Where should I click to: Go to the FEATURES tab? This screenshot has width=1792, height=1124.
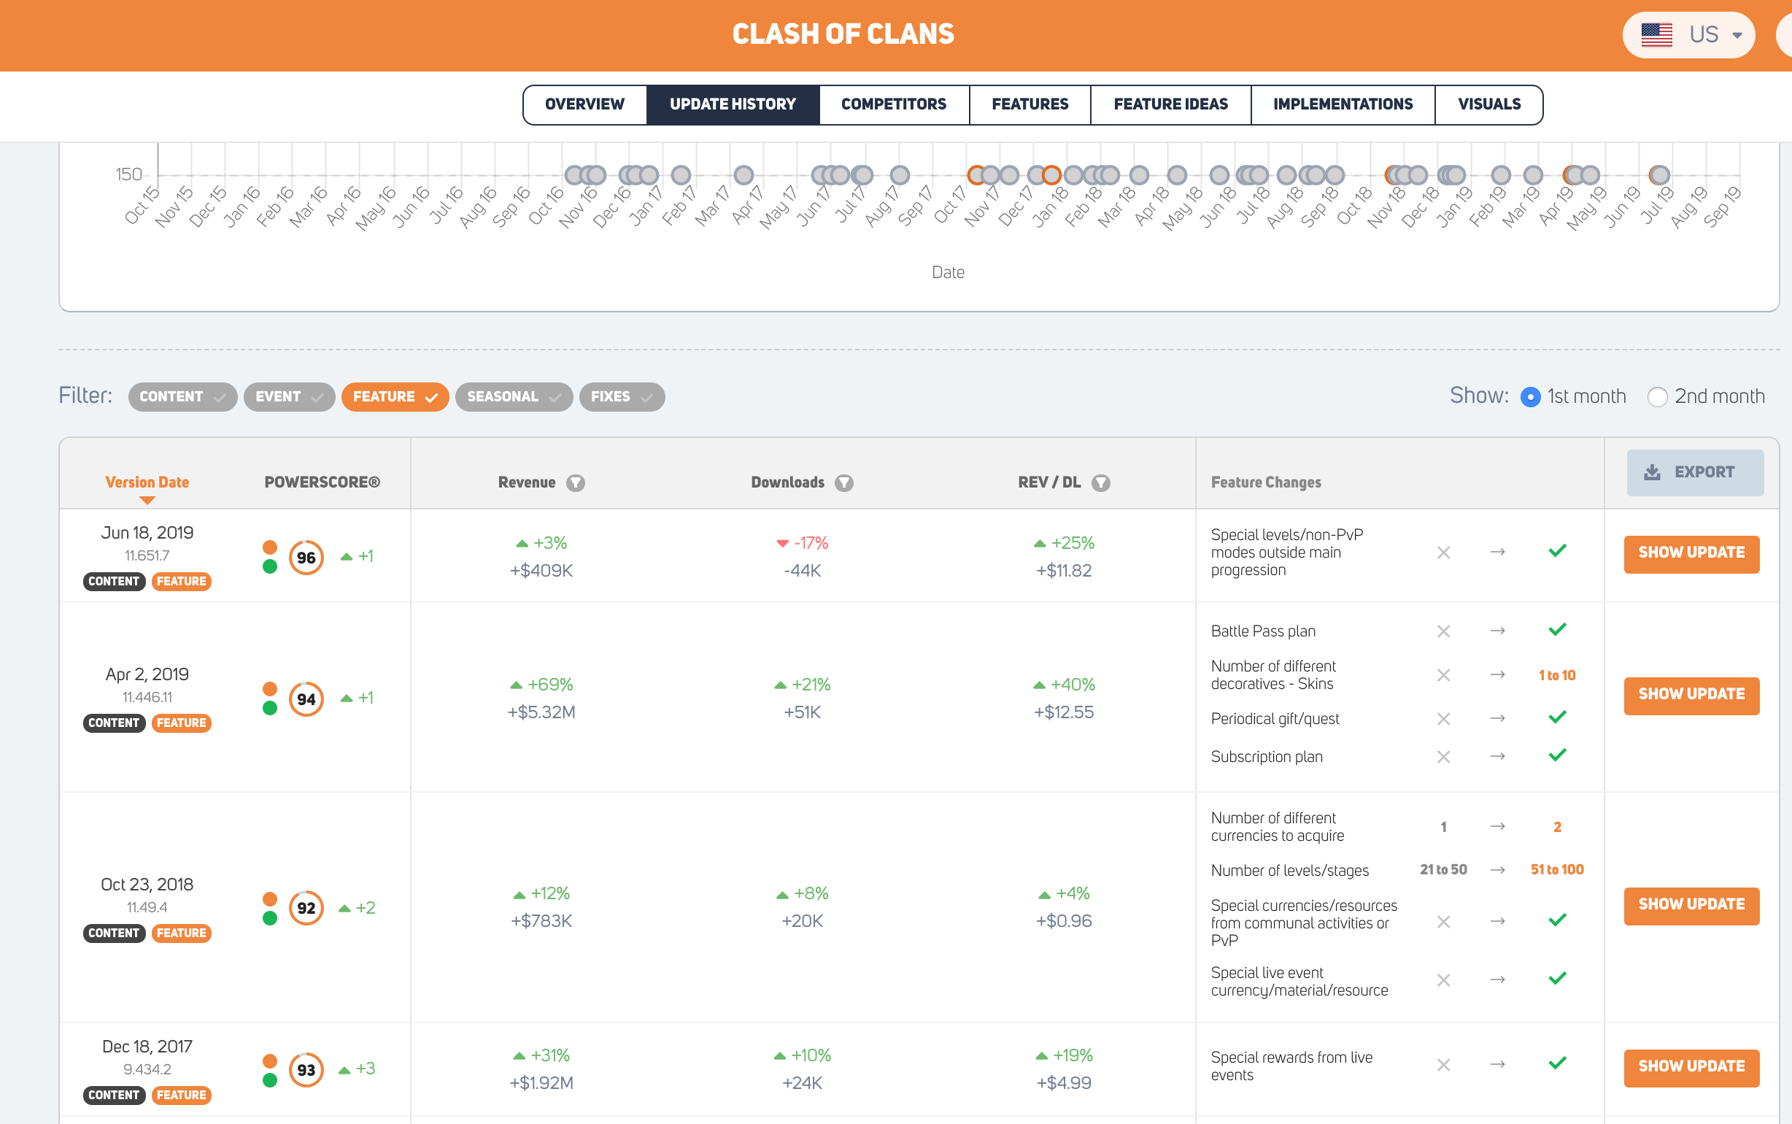(x=1030, y=104)
